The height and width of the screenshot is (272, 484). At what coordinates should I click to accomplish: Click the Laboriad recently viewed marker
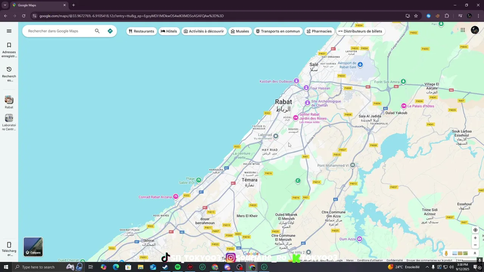tap(276, 136)
